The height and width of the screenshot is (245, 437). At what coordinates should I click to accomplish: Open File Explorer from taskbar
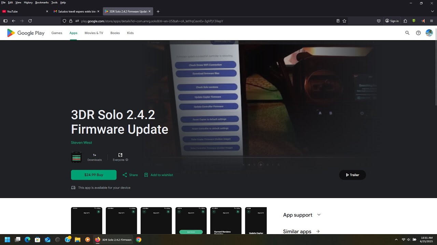(x=77, y=240)
